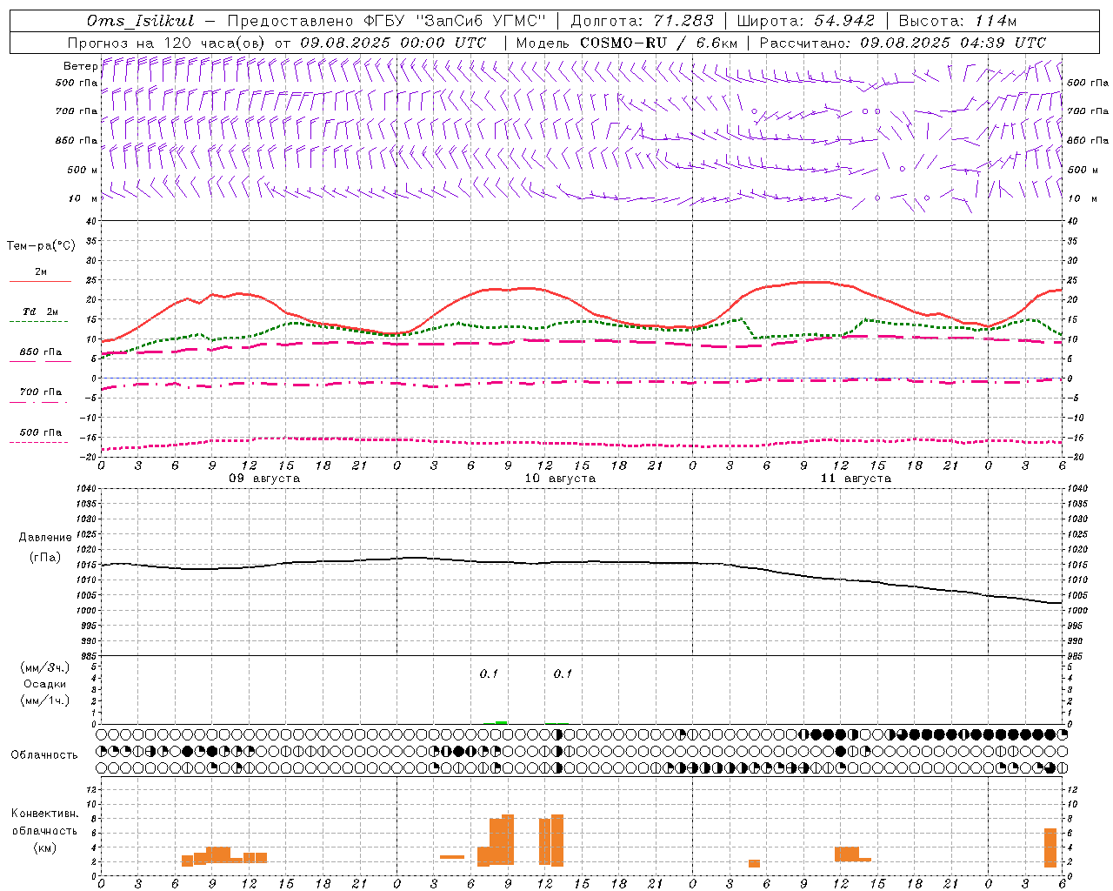Click the "700 гПа" temperature legend entry
This screenshot has width=1113, height=891.
(41, 392)
